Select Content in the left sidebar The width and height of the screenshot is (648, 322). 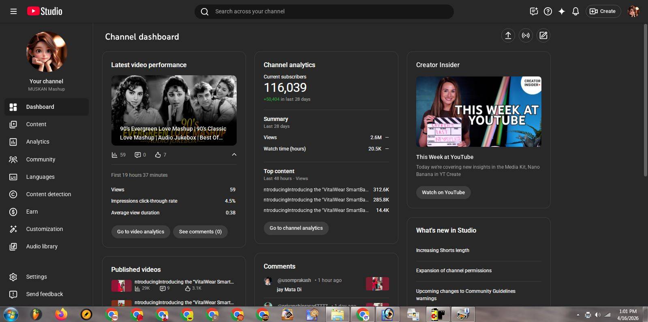36,124
